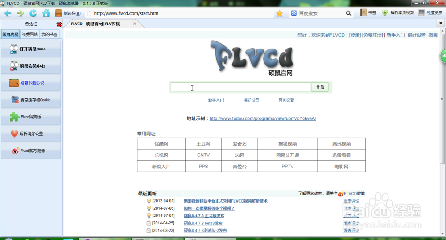Open news link 硕鼠0.4.7.8 beta3发布

pyautogui.click(x=204, y=223)
